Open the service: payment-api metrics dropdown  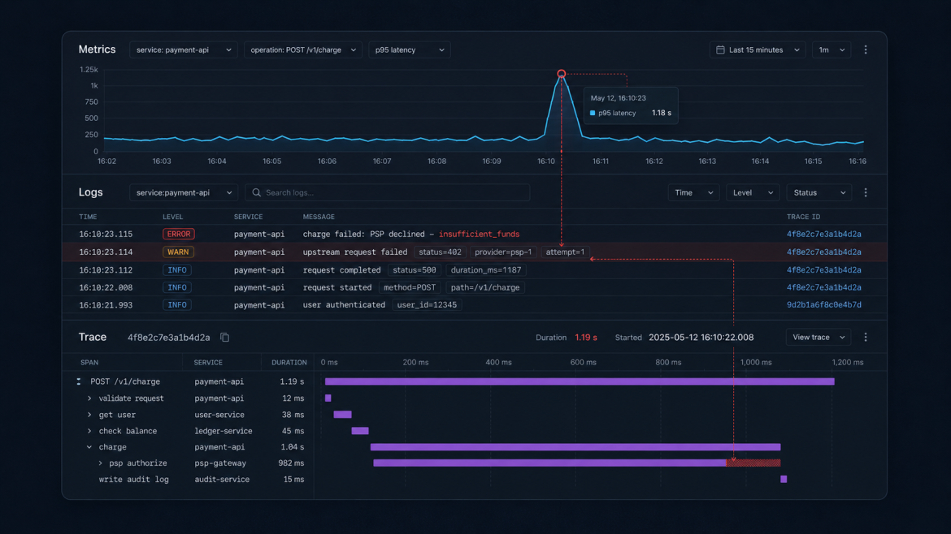click(183, 50)
